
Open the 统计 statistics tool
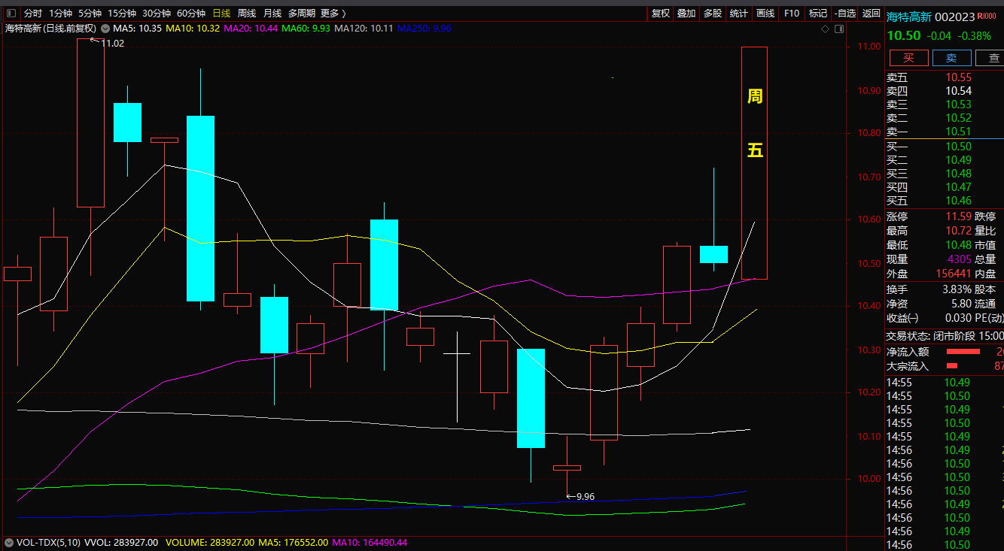(x=739, y=14)
